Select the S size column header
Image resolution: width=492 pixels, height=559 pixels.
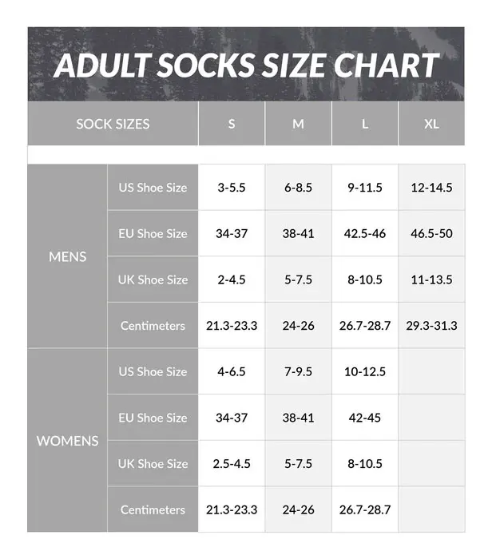point(232,124)
